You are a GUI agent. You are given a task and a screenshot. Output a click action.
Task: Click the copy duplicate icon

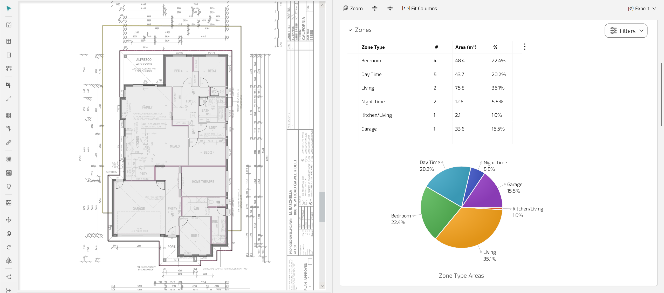tap(9, 234)
